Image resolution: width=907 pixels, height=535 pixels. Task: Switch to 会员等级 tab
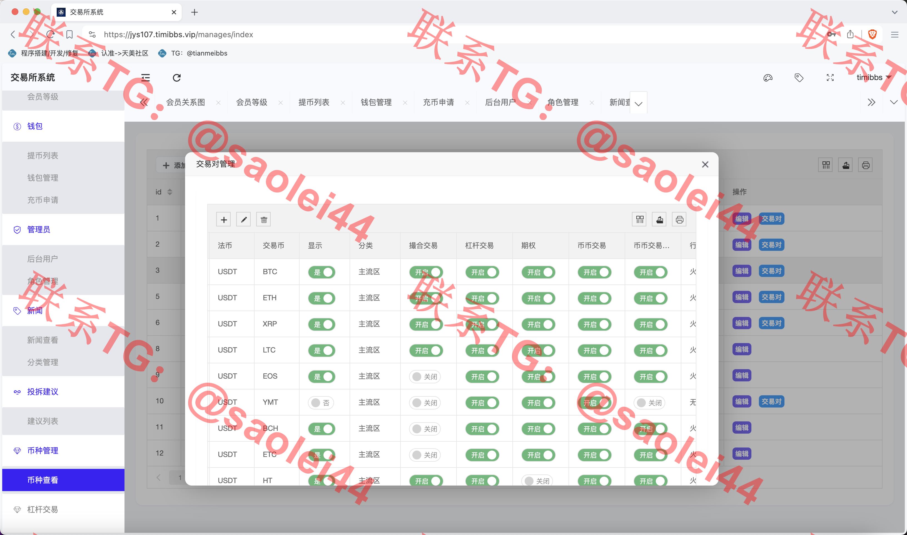tap(252, 102)
